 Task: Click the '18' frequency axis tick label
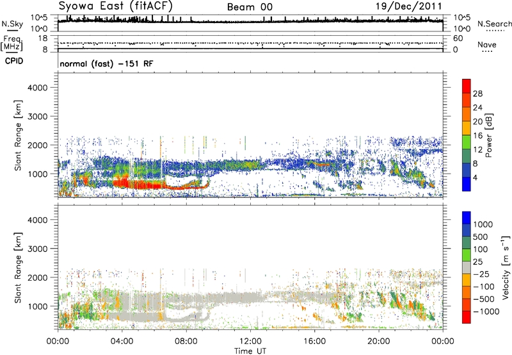click(43, 38)
